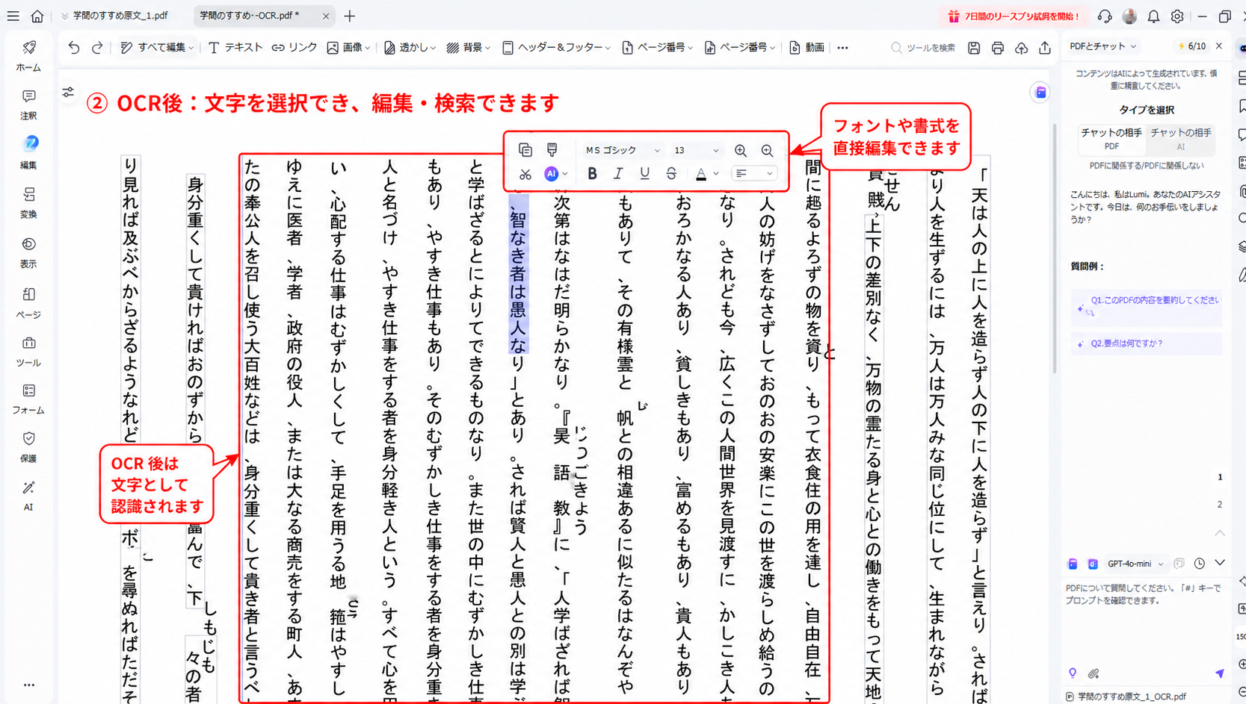
Task: Open a new tab with the plus button
Action: (350, 16)
